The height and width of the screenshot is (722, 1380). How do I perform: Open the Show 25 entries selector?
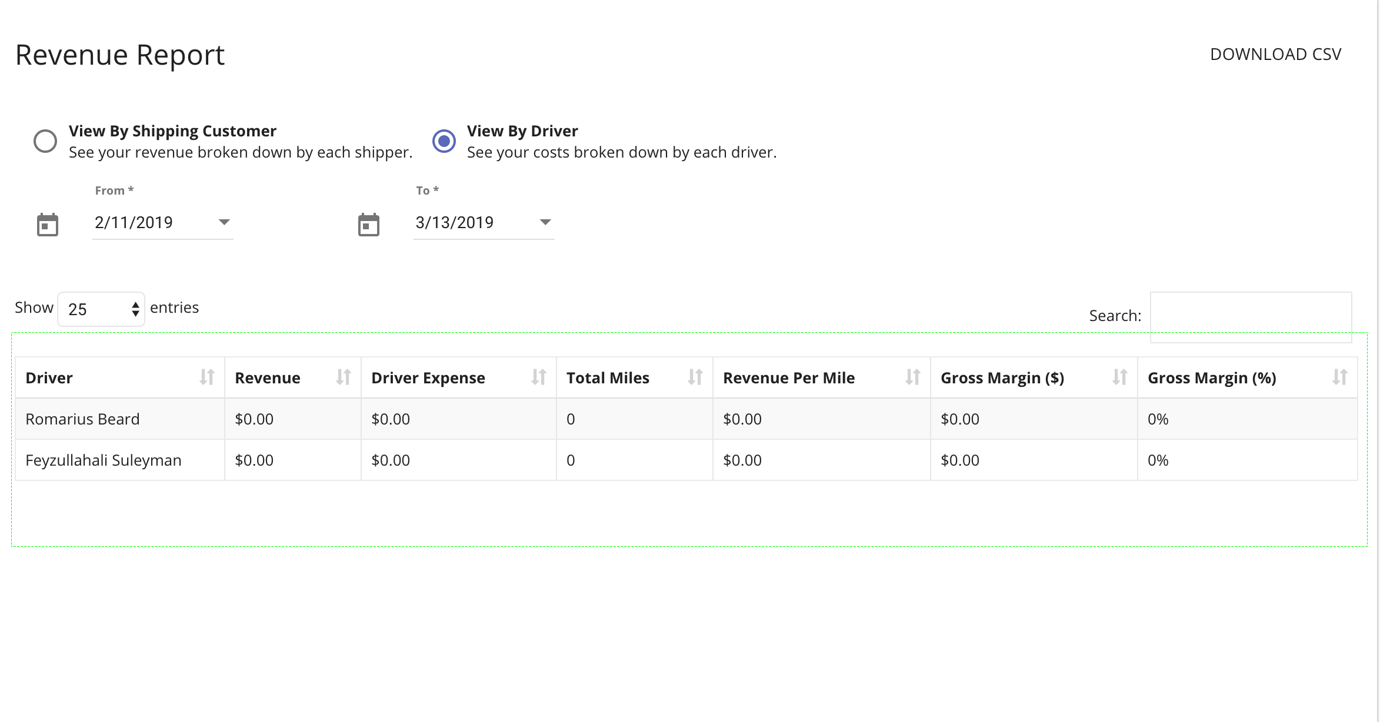point(101,309)
